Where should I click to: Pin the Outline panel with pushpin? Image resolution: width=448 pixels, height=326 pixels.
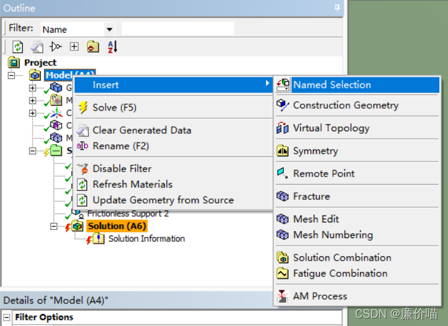tap(337, 8)
